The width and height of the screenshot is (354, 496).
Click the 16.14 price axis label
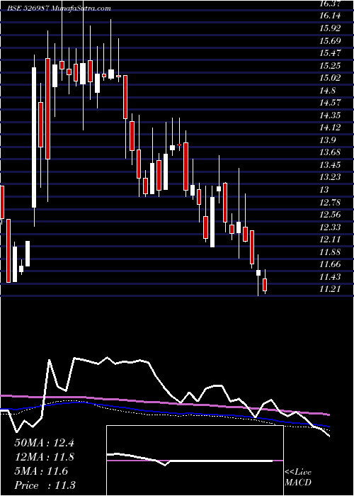click(329, 16)
